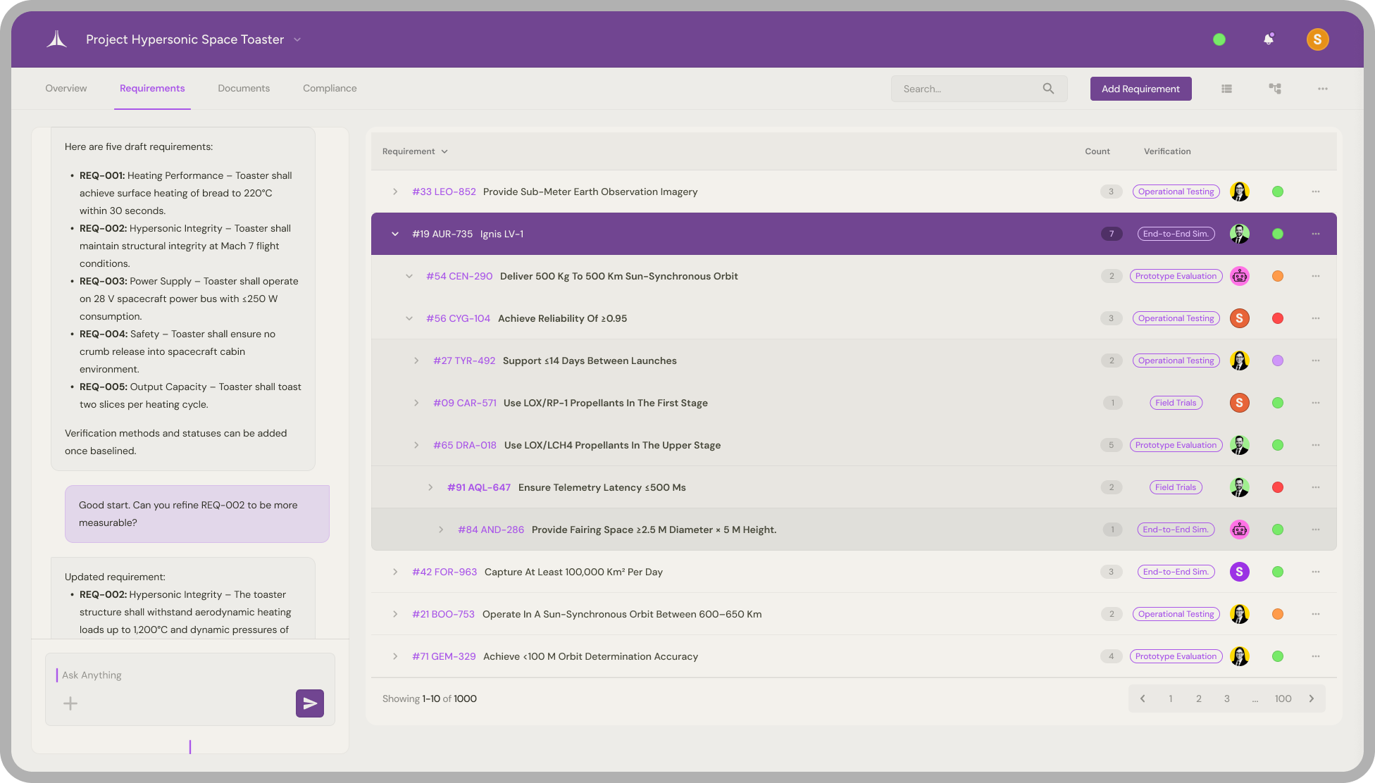Click the plus attachment icon in chat
Viewport: 1375px width, 783px height.
[70, 703]
